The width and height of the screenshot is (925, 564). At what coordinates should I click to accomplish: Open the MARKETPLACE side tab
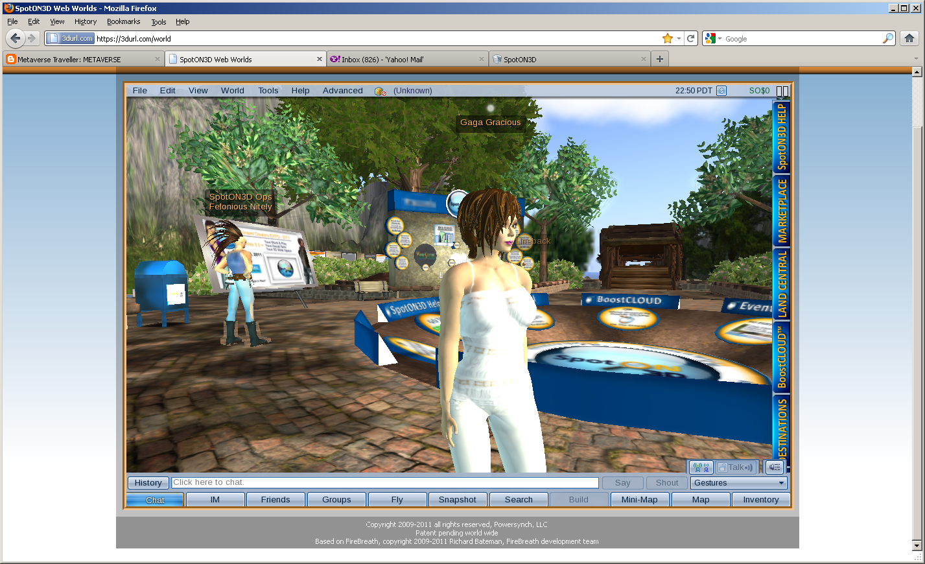tap(782, 211)
